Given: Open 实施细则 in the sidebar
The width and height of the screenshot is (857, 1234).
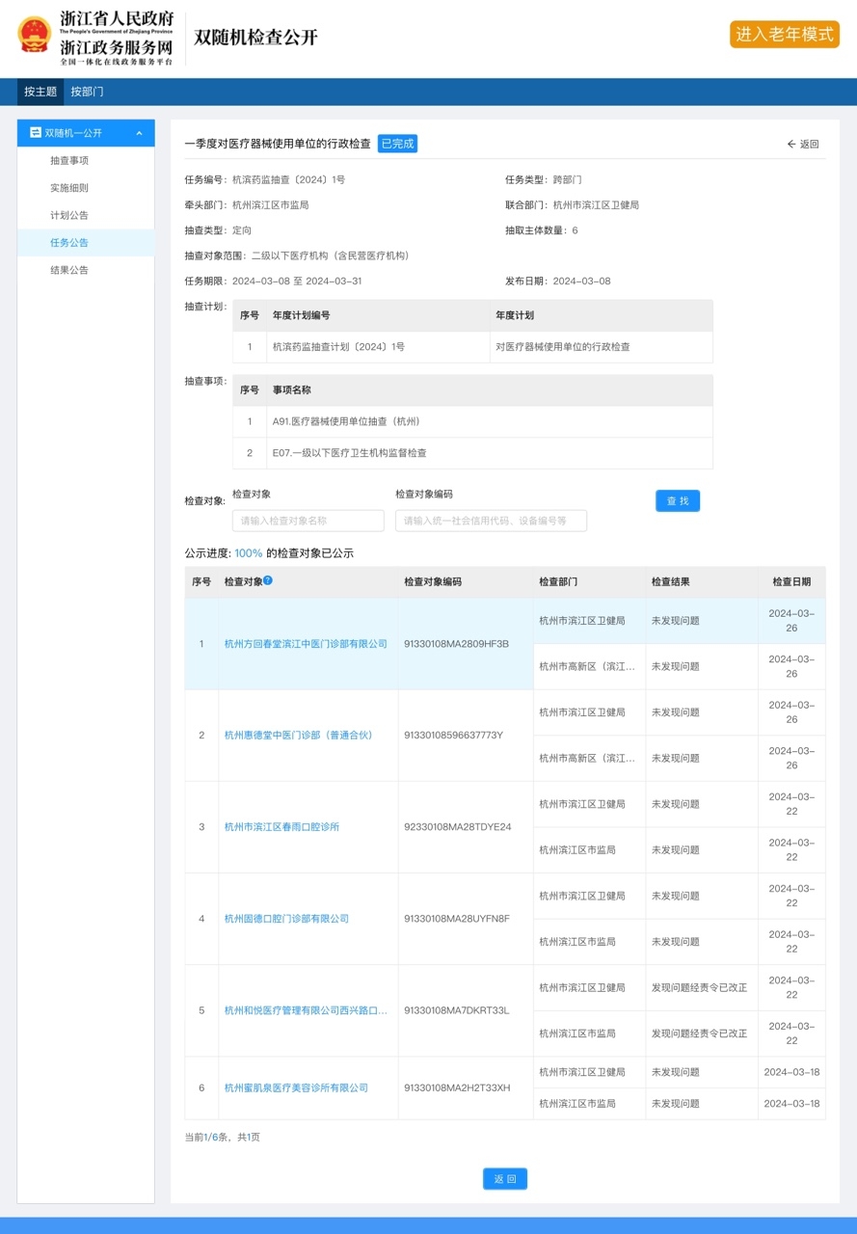Looking at the screenshot, I should pyautogui.click(x=69, y=188).
